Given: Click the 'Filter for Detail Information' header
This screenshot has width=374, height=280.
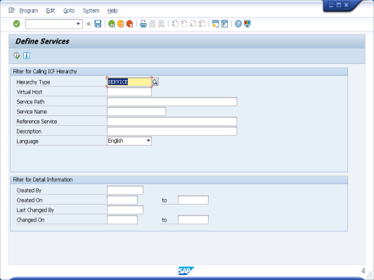Looking at the screenshot, I should coord(43,179).
